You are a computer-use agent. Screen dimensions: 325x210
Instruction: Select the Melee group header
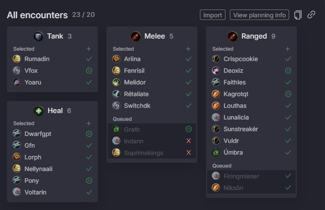pyautogui.click(x=152, y=36)
